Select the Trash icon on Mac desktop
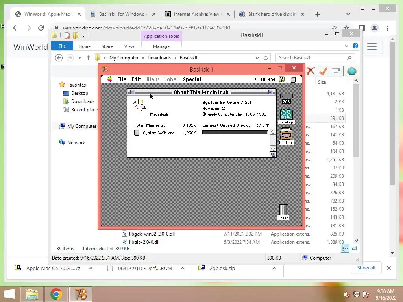Viewport: 403px width, 302px height. click(283, 212)
